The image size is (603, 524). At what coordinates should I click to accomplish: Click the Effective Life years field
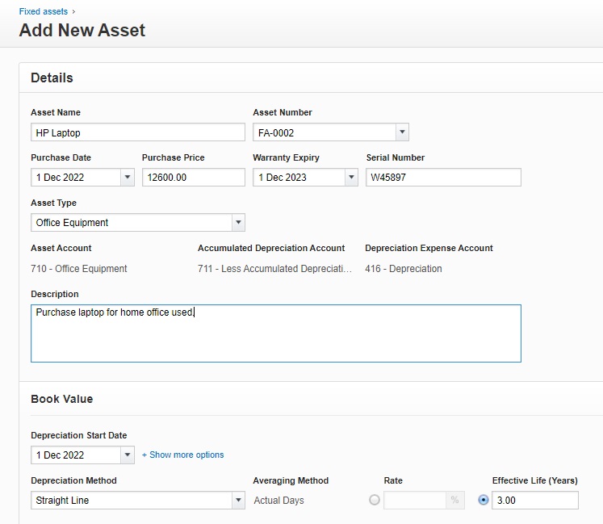pyautogui.click(x=534, y=501)
